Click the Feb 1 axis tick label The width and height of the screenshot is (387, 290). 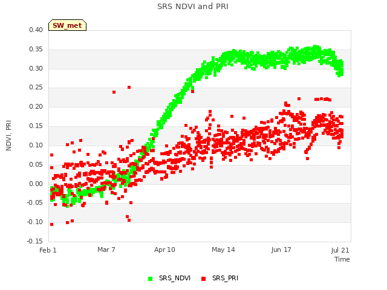[x=48, y=250]
